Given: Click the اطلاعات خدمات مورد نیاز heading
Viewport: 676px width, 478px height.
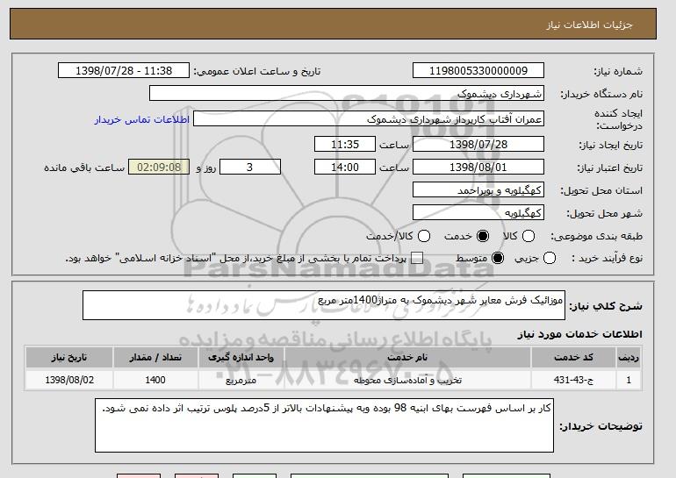Looking at the screenshot, I should (579, 334).
